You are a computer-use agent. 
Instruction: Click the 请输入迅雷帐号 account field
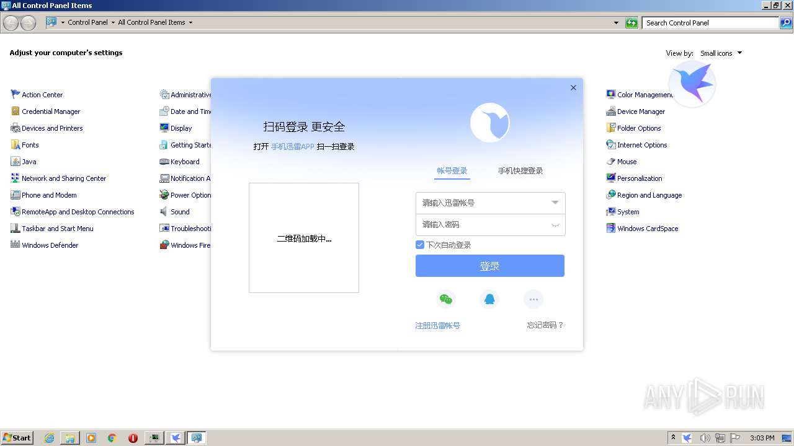coord(490,203)
